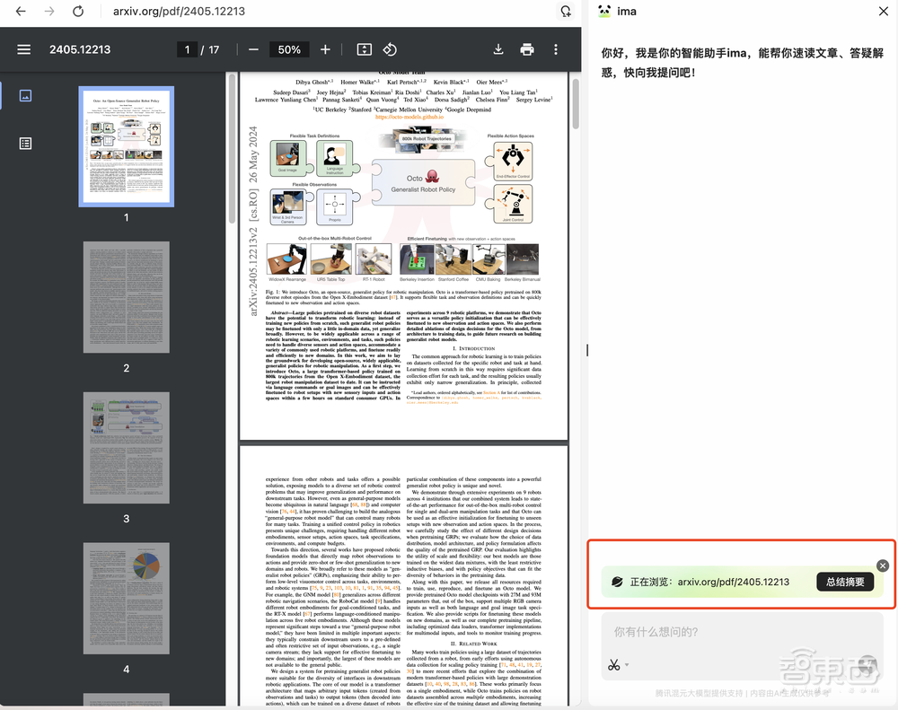Screen dimensions: 898x710
Task: Zoom in on the document
Action: click(325, 49)
